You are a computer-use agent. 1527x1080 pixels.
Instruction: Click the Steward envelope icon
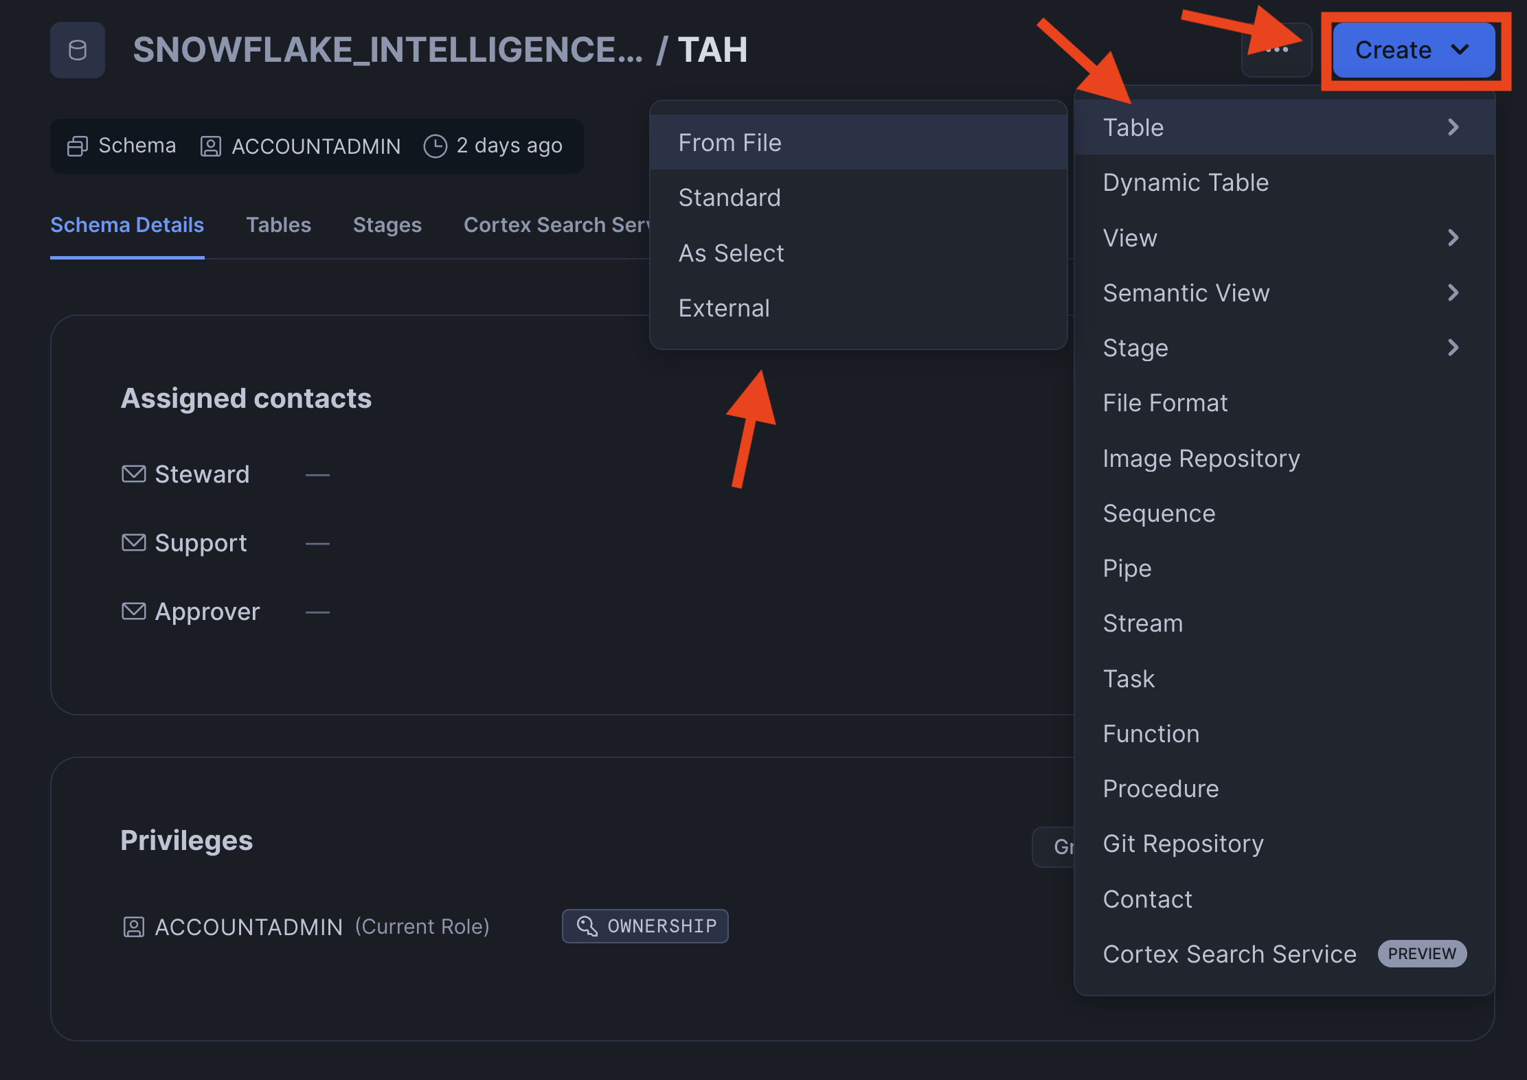point(133,474)
